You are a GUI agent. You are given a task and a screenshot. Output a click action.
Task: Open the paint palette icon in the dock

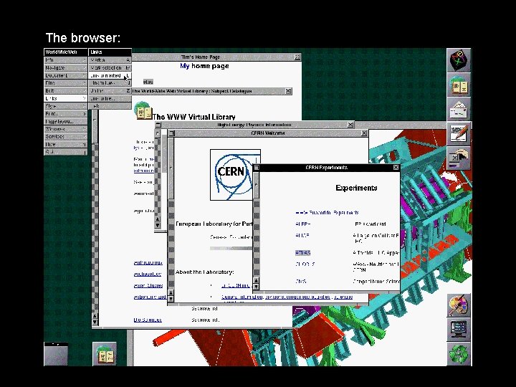coord(459,305)
